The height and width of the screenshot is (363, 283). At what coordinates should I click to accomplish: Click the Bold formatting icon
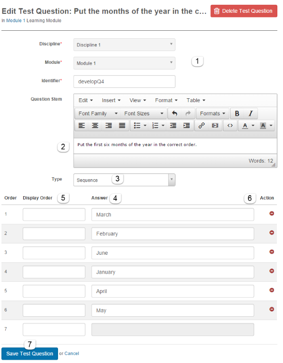click(237, 113)
